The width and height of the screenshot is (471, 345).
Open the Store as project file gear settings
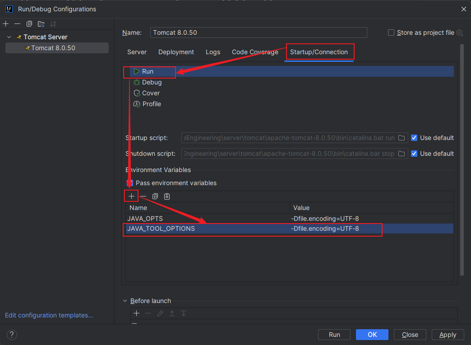[460, 33]
